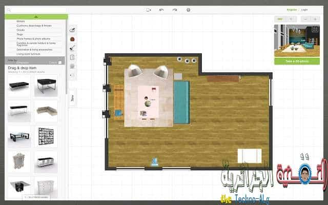Collapse the category list with green arrow
Viewport: 328px width, 205px height.
tap(36, 17)
